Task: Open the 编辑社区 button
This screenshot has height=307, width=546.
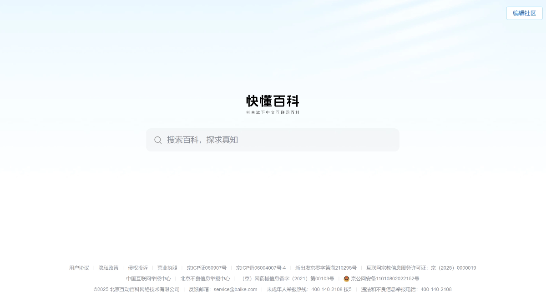Action: (524, 13)
